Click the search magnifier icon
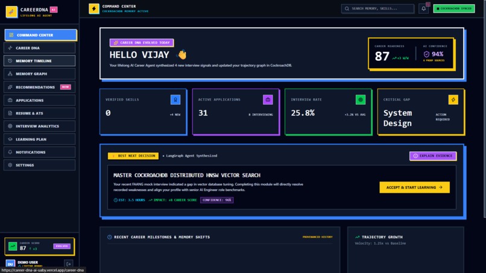This screenshot has height=273, width=486. 347,8
